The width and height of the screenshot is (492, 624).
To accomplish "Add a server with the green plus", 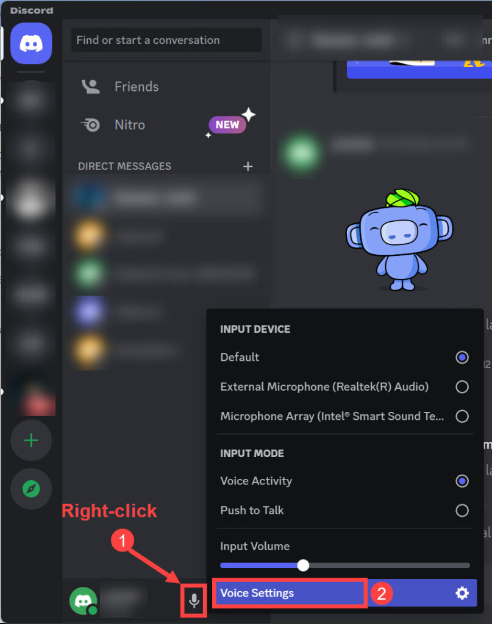I will pos(31,440).
